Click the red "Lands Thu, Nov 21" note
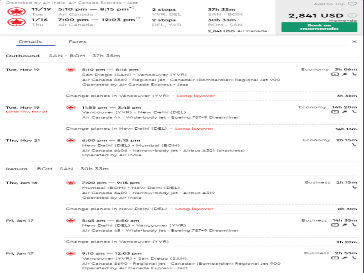 coord(26,111)
